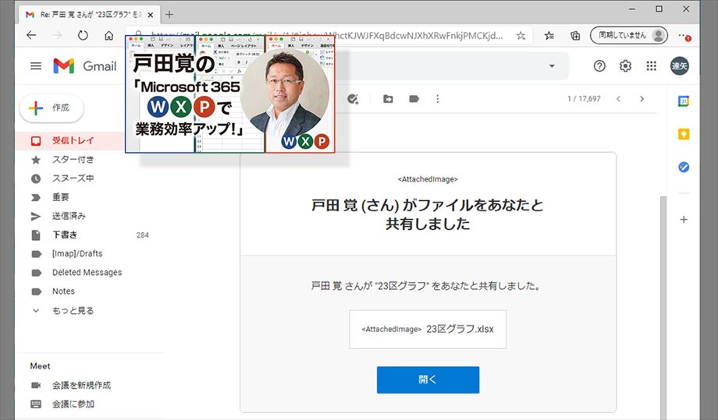Click the browser back arrow

coord(31,35)
